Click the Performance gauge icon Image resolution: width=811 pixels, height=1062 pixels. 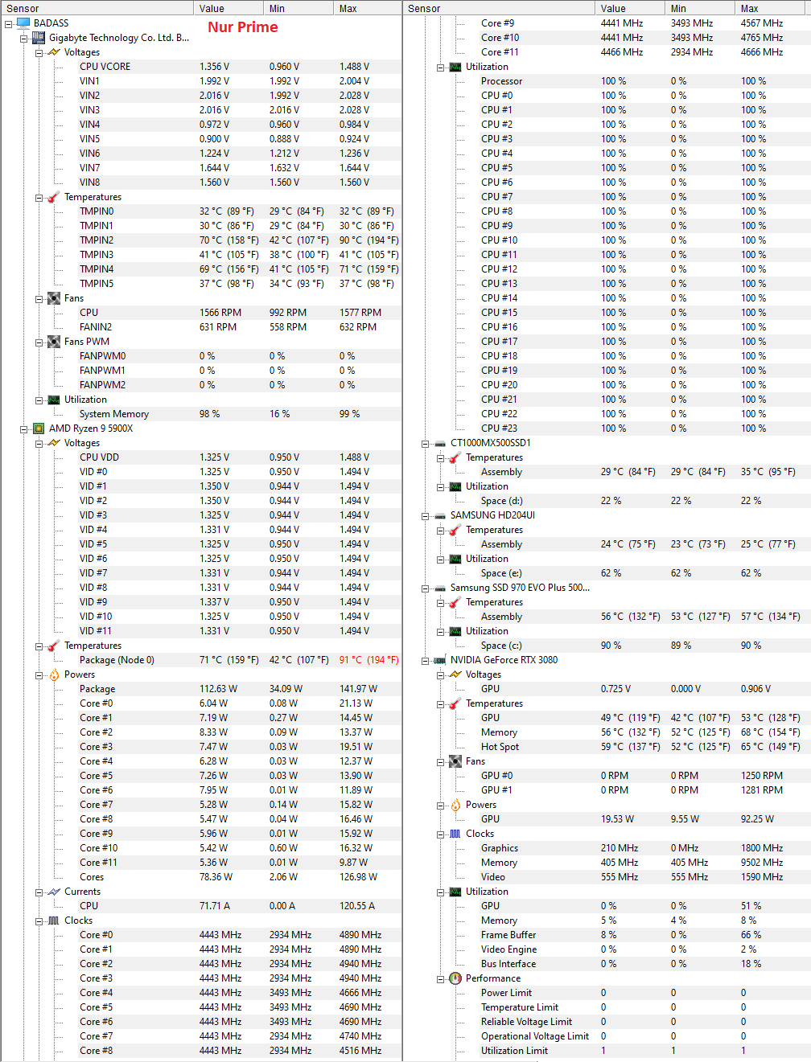(x=455, y=978)
